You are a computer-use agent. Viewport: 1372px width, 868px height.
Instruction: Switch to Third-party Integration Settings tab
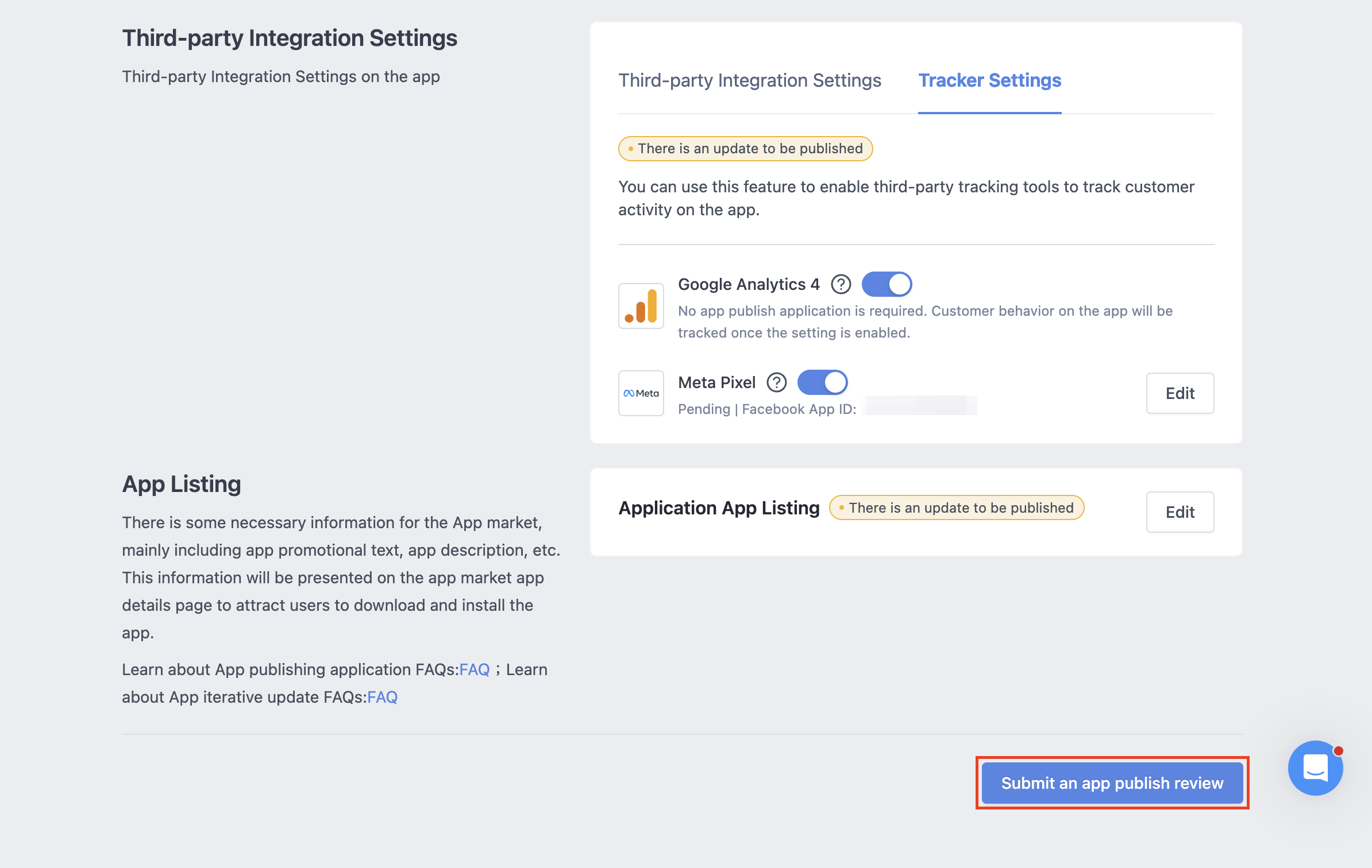(750, 80)
